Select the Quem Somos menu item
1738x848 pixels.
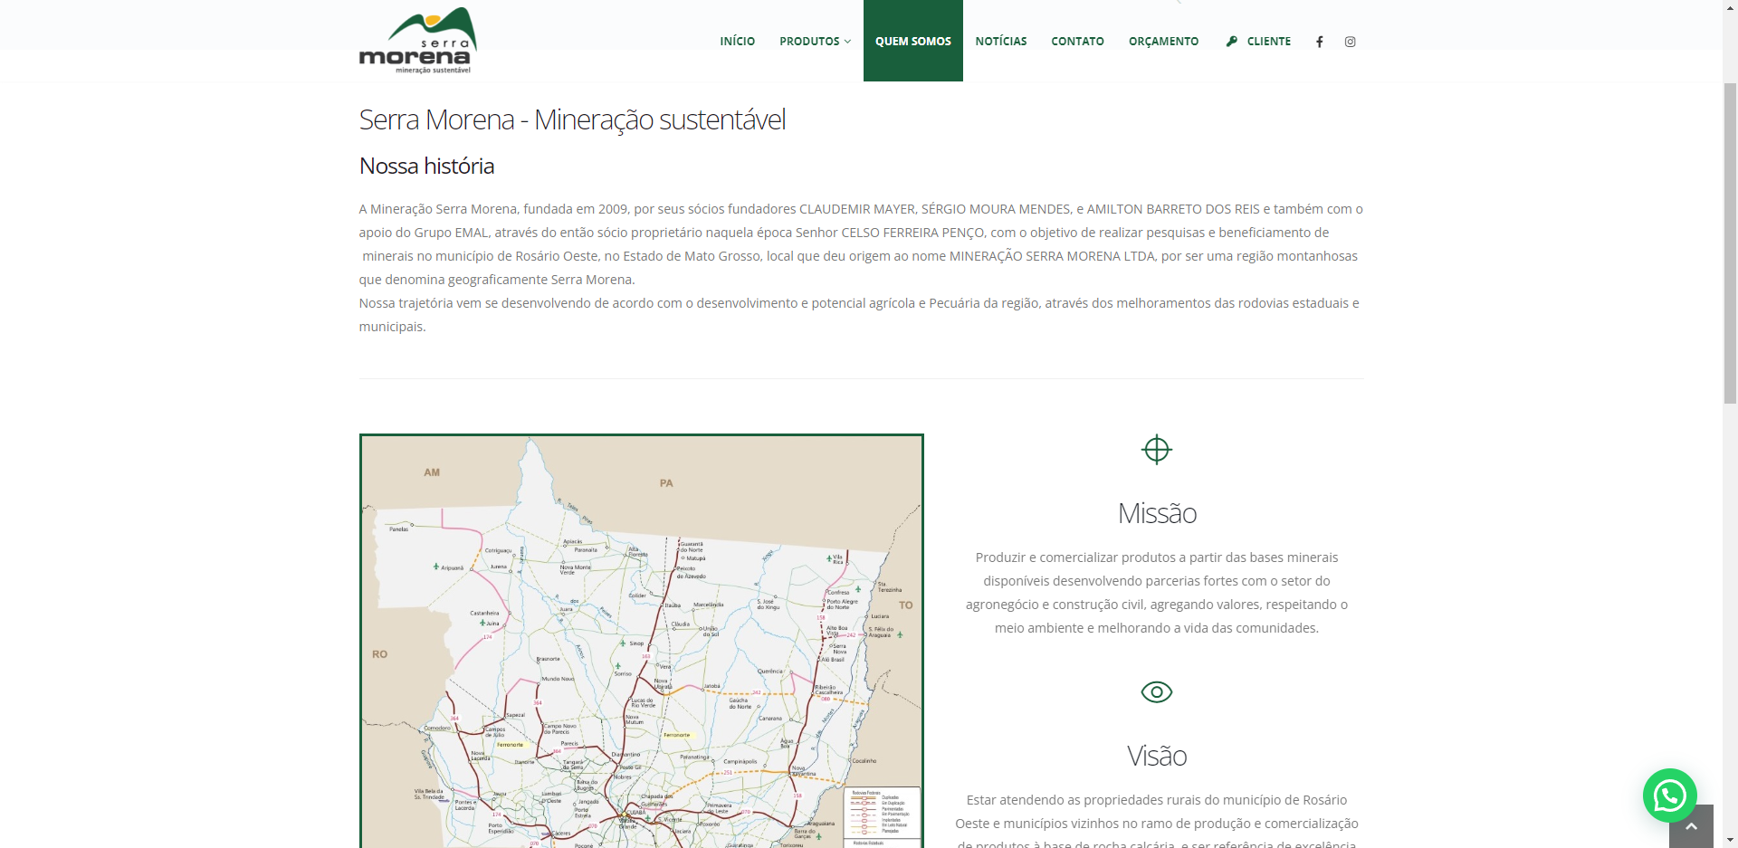pyautogui.click(x=913, y=41)
